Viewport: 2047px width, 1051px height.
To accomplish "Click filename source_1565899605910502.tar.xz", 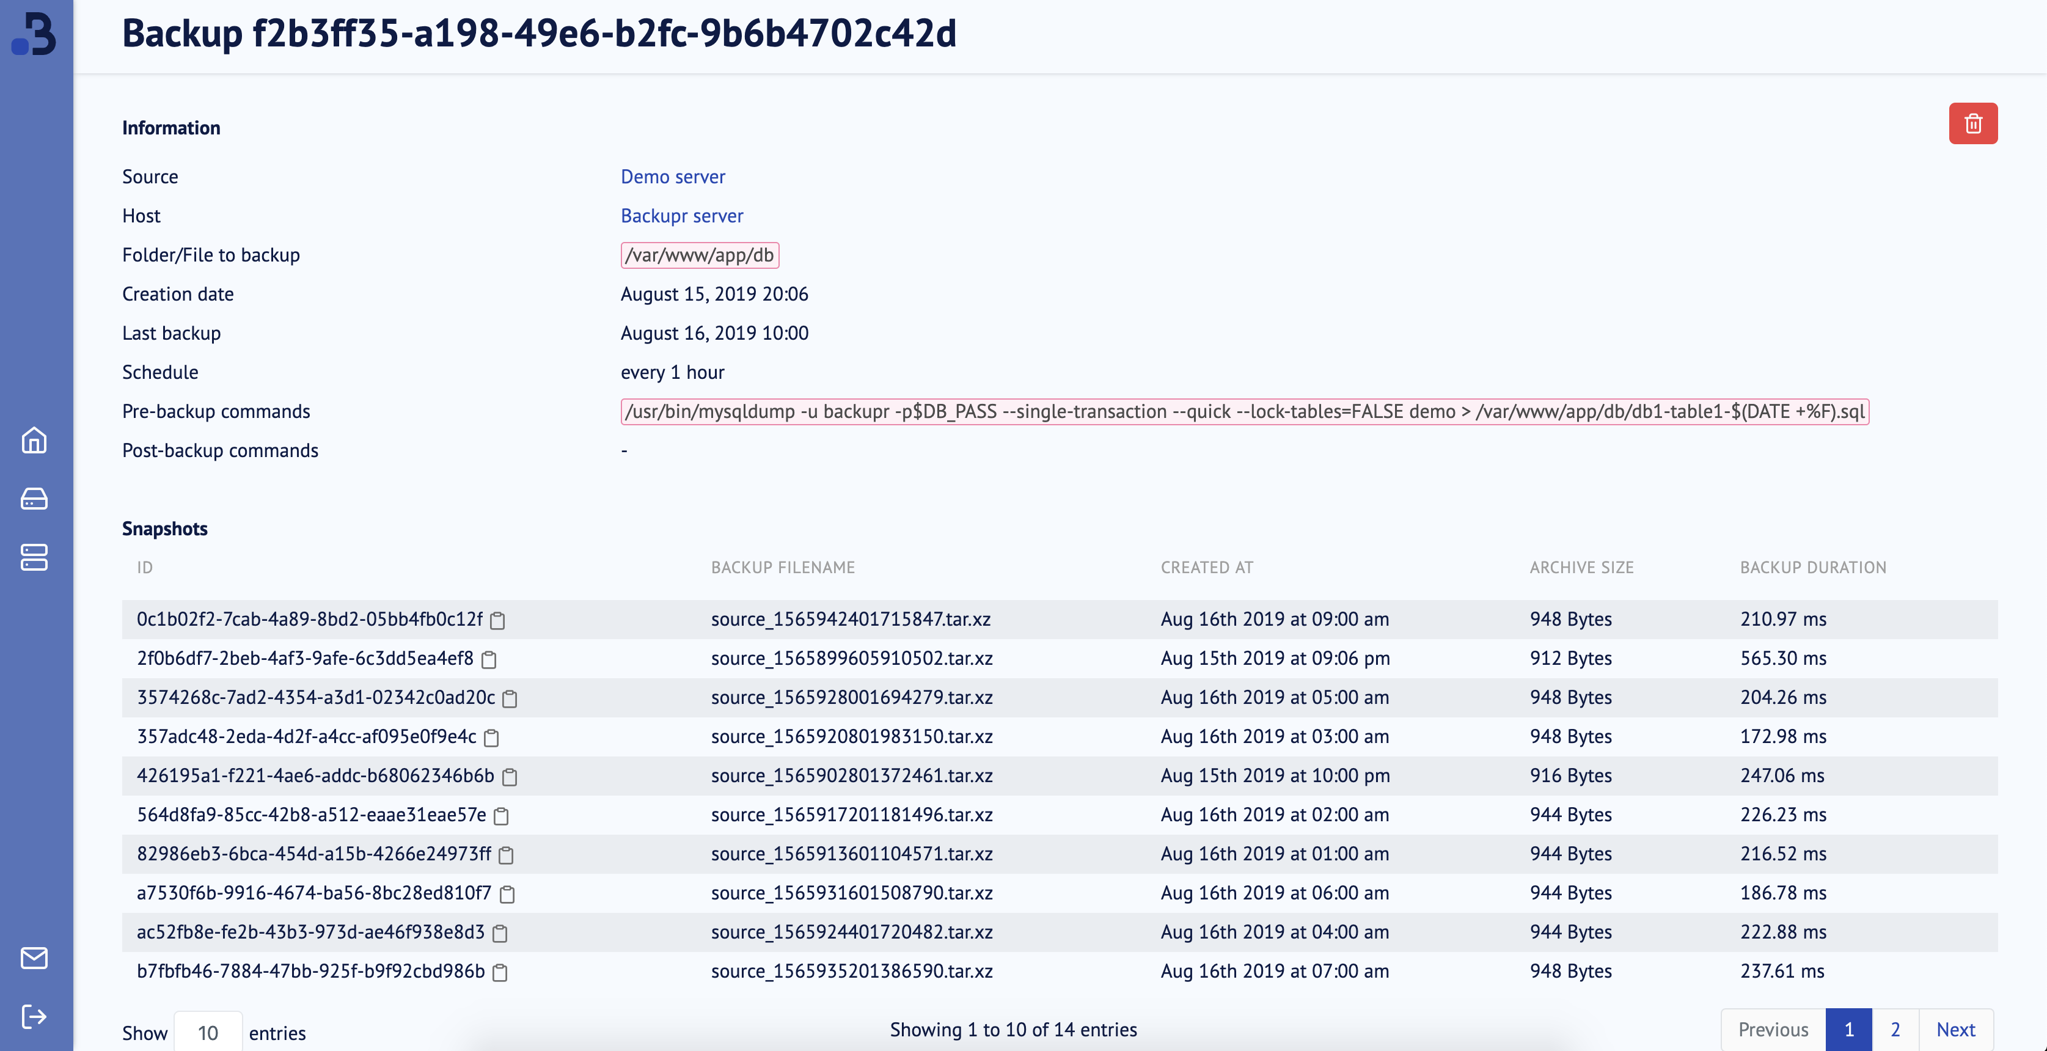I will point(852,657).
